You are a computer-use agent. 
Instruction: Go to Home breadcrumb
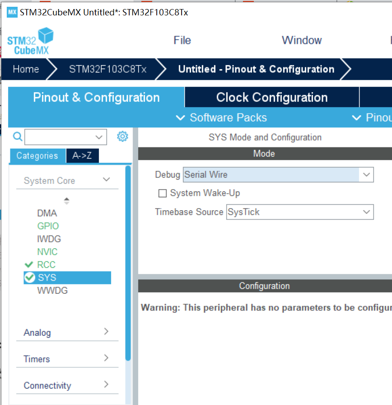26,69
